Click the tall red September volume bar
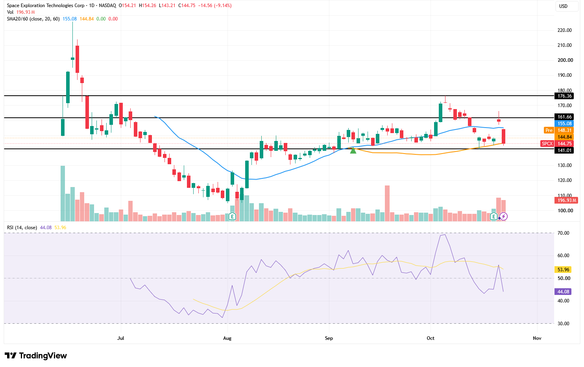This screenshot has height=367, width=584. (387, 203)
